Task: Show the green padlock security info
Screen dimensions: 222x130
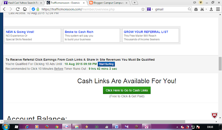Action: (38, 9)
